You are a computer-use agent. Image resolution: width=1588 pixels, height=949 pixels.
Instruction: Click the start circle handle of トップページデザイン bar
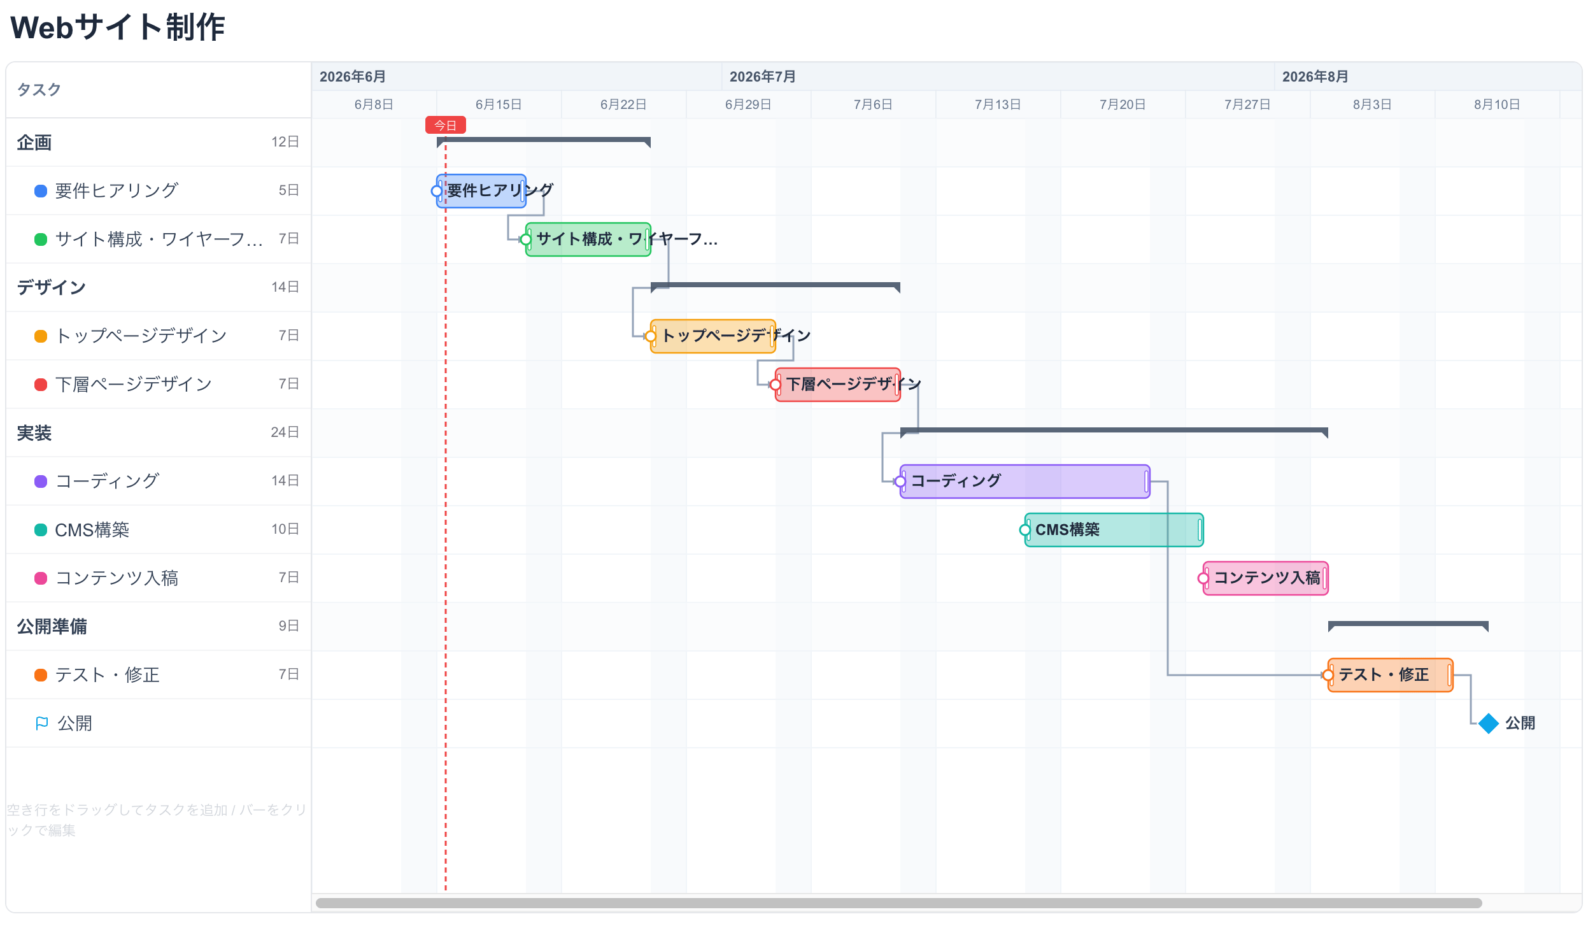[x=650, y=336]
